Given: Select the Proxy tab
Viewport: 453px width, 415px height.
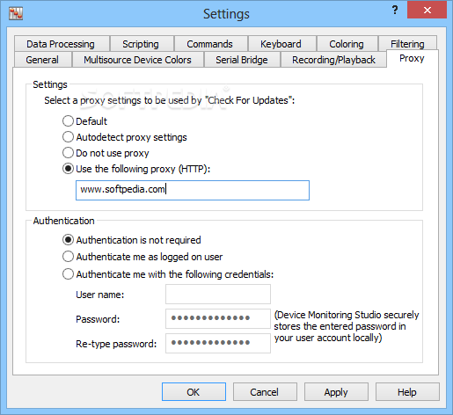Looking at the screenshot, I should click(412, 58).
